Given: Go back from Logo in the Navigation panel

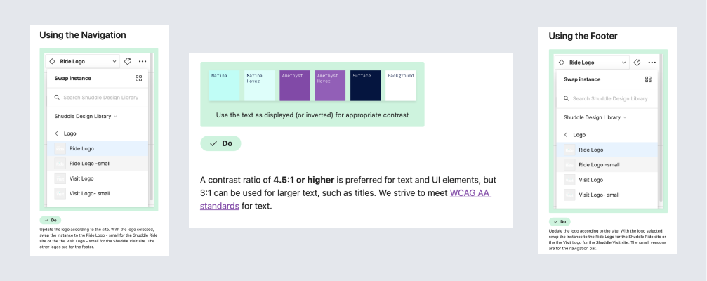Looking at the screenshot, I should [56, 133].
